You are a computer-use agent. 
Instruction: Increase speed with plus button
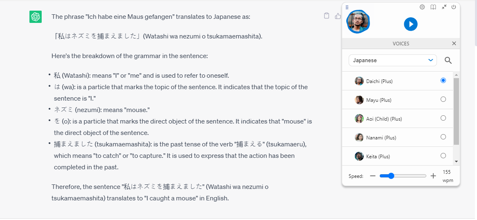point(433,176)
